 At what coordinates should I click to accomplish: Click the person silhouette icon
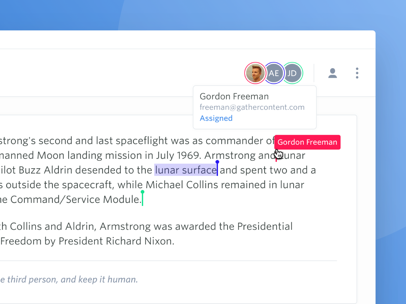point(332,73)
